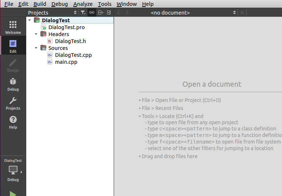Split the Projects panel
Screen dimensions: 282x196
pos(101,13)
